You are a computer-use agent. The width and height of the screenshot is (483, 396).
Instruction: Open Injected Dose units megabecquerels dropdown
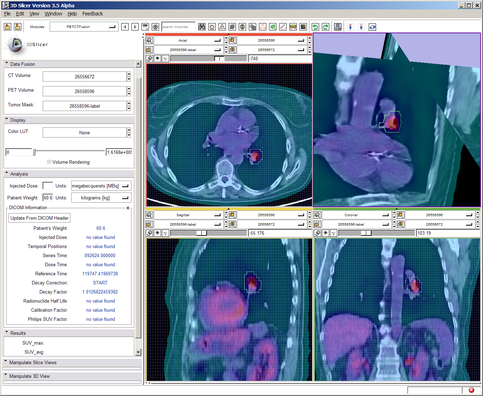[101, 186]
